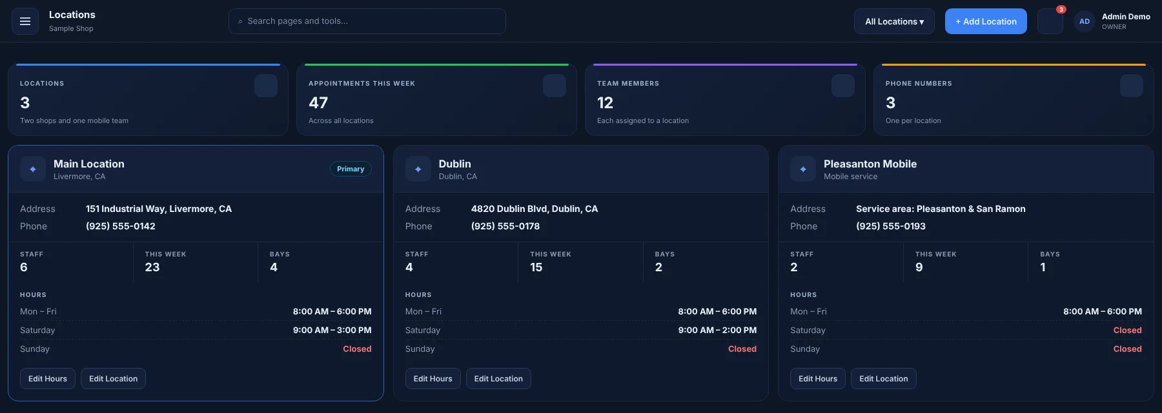Image resolution: width=1162 pixels, height=413 pixels.
Task: Select address 4820 Dublin Blvd, Dublin, CA
Action: 535,209
